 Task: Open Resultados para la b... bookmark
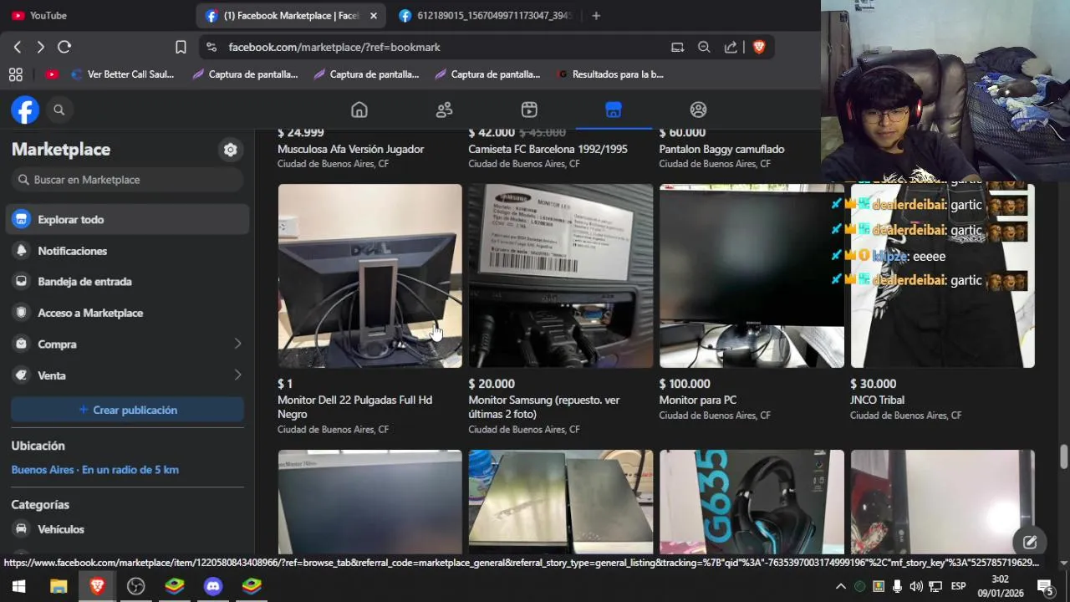(x=610, y=74)
